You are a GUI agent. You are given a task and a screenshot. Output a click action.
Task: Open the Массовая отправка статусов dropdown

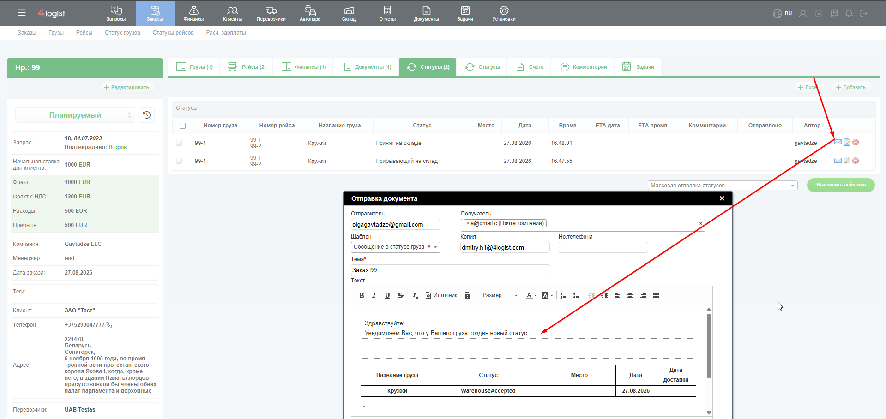click(x=723, y=185)
